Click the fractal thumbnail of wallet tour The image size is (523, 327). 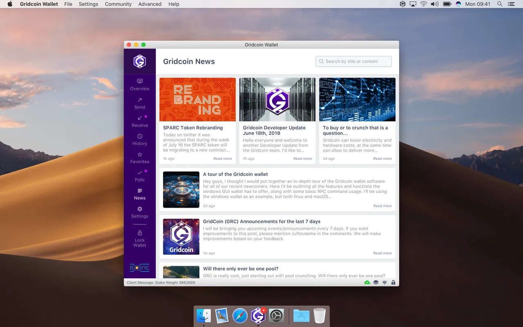pos(181,190)
